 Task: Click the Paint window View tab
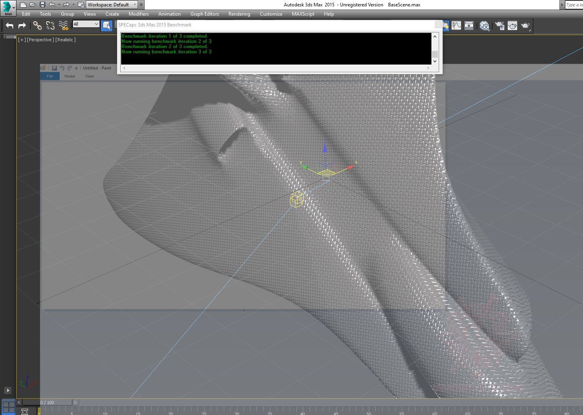[x=89, y=76]
